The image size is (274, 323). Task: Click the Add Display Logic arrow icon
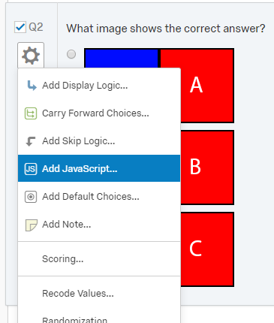pyautogui.click(x=32, y=86)
